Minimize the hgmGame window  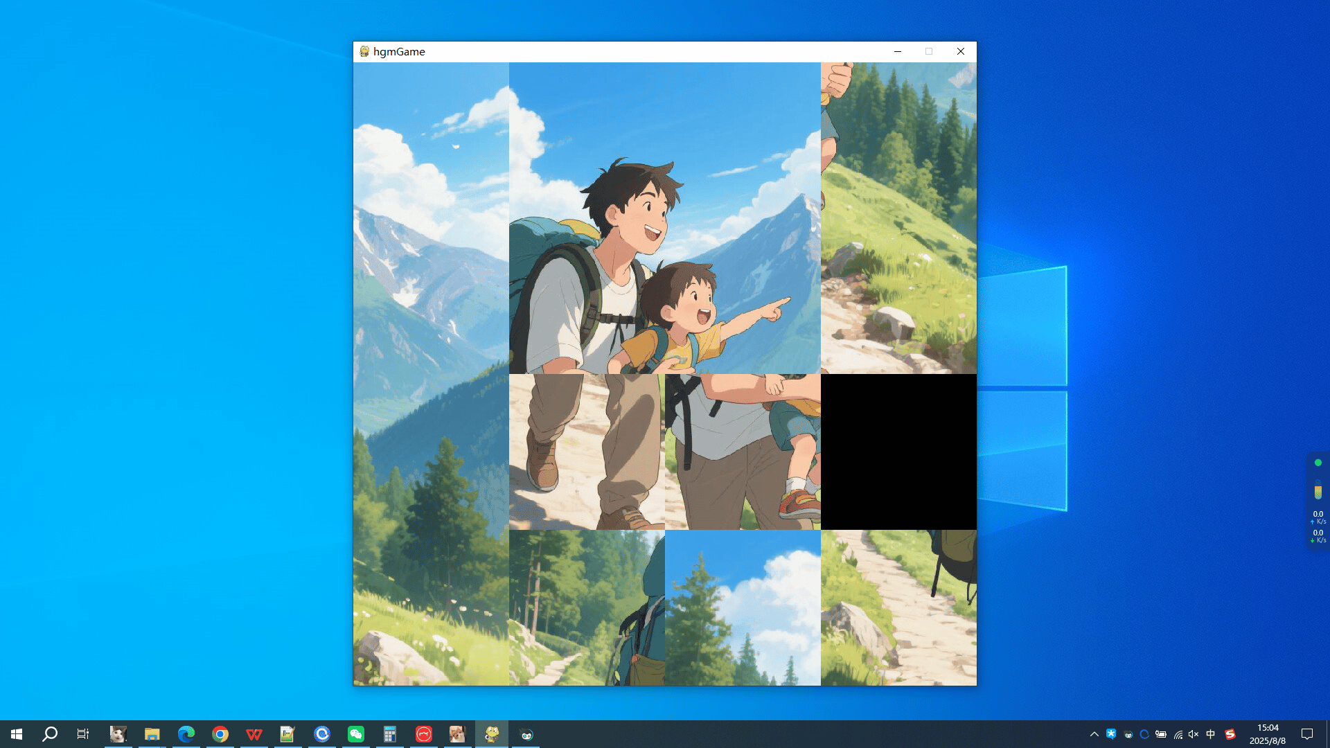click(x=898, y=51)
